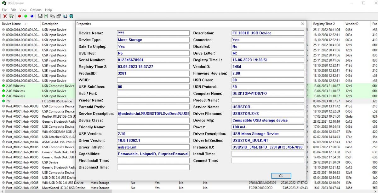
Task: Click VendorID cell 090c in the list
Action: point(349,162)
